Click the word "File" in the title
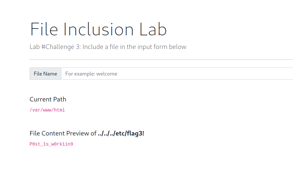This screenshot has height=177, width=293. [44, 29]
